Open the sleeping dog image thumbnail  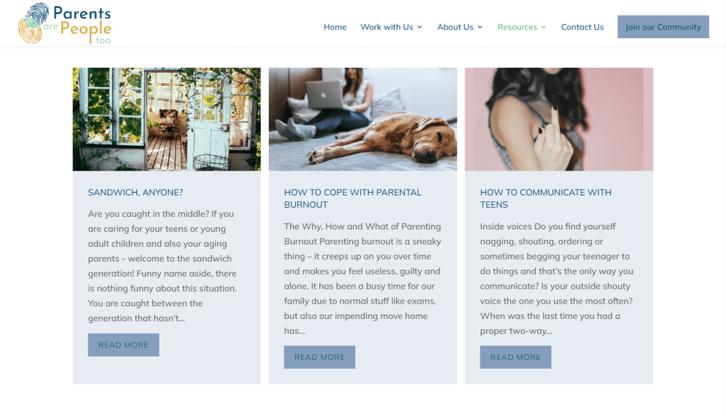363,120
